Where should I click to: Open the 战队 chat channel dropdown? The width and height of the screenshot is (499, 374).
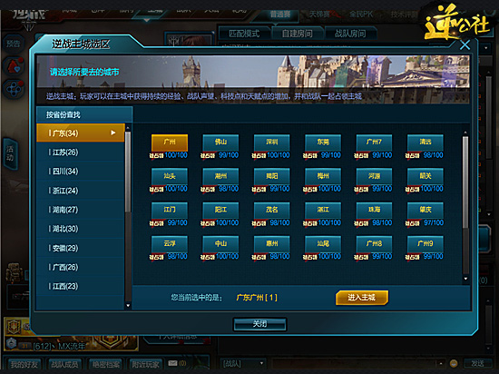pyautogui.click(x=242, y=363)
